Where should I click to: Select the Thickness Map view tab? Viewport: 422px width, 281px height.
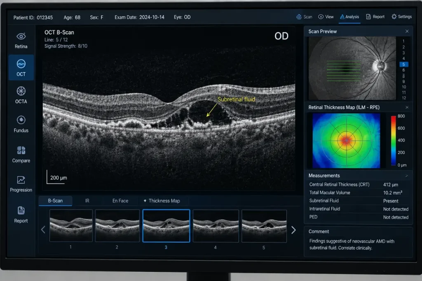(x=162, y=201)
